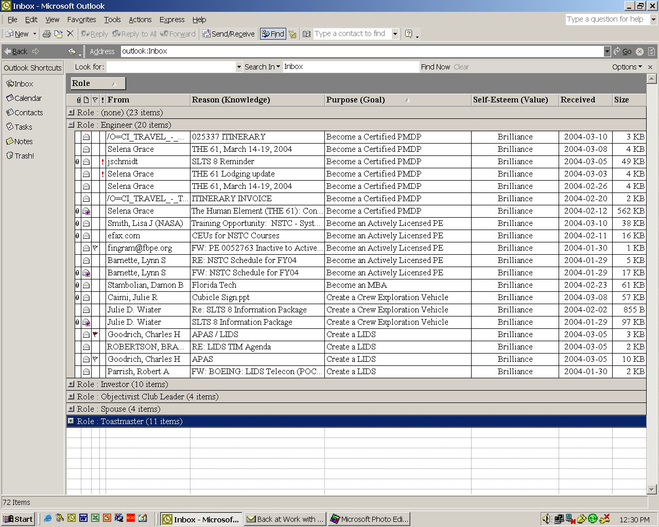659x527 pixels.
Task: Click the Go button
Action: 623,51
